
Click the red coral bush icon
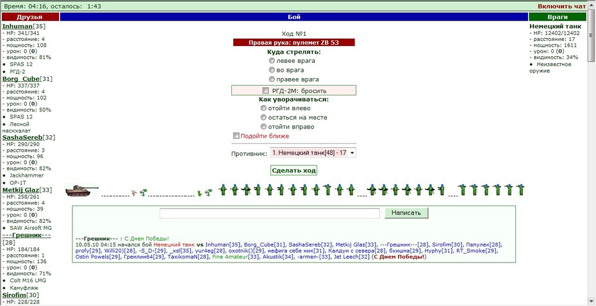point(134,193)
